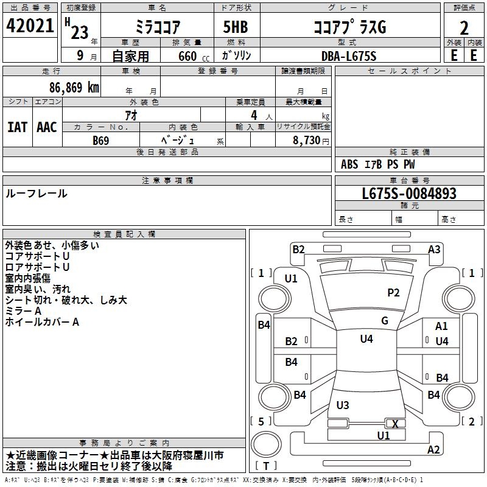Click the [5] tire tread label
This screenshot has width=487, height=487.
point(261,422)
